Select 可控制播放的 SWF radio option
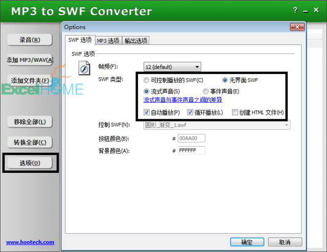The image size is (327, 252). click(x=147, y=80)
